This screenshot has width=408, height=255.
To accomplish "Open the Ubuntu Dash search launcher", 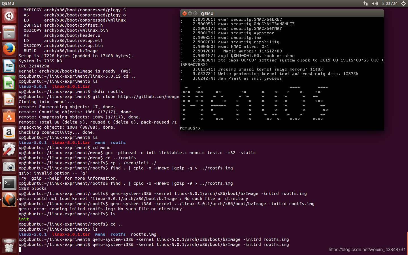I will (9, 16).
